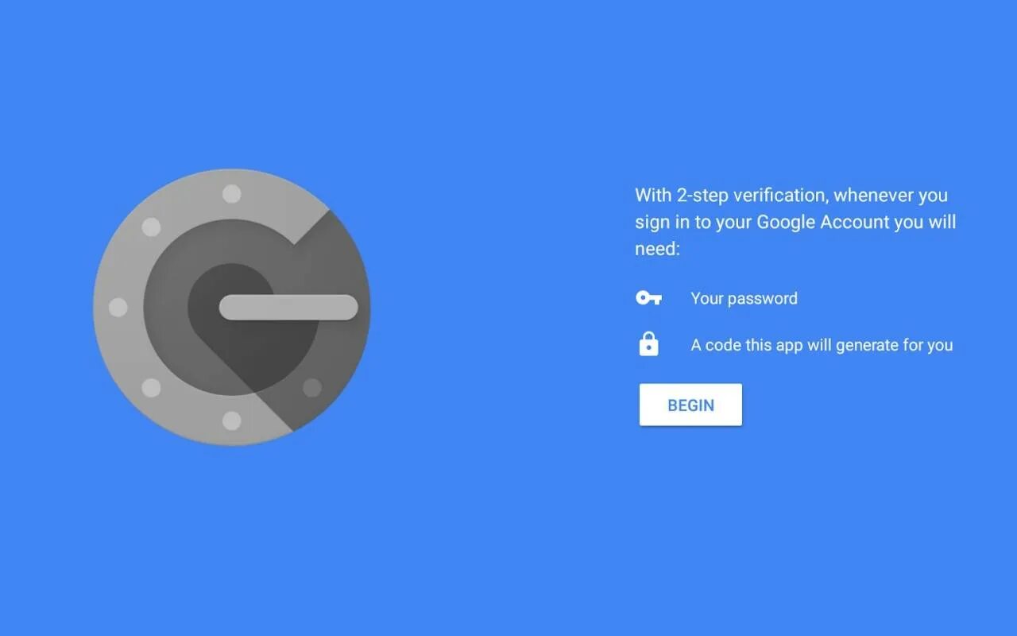1017x636 pixels.
Task: Click the bottom dot on the vault dial
Action: tap(231, 421)
